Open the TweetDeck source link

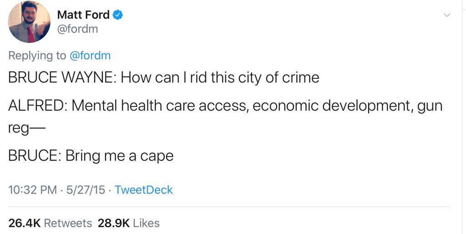(x=144, y=190)
